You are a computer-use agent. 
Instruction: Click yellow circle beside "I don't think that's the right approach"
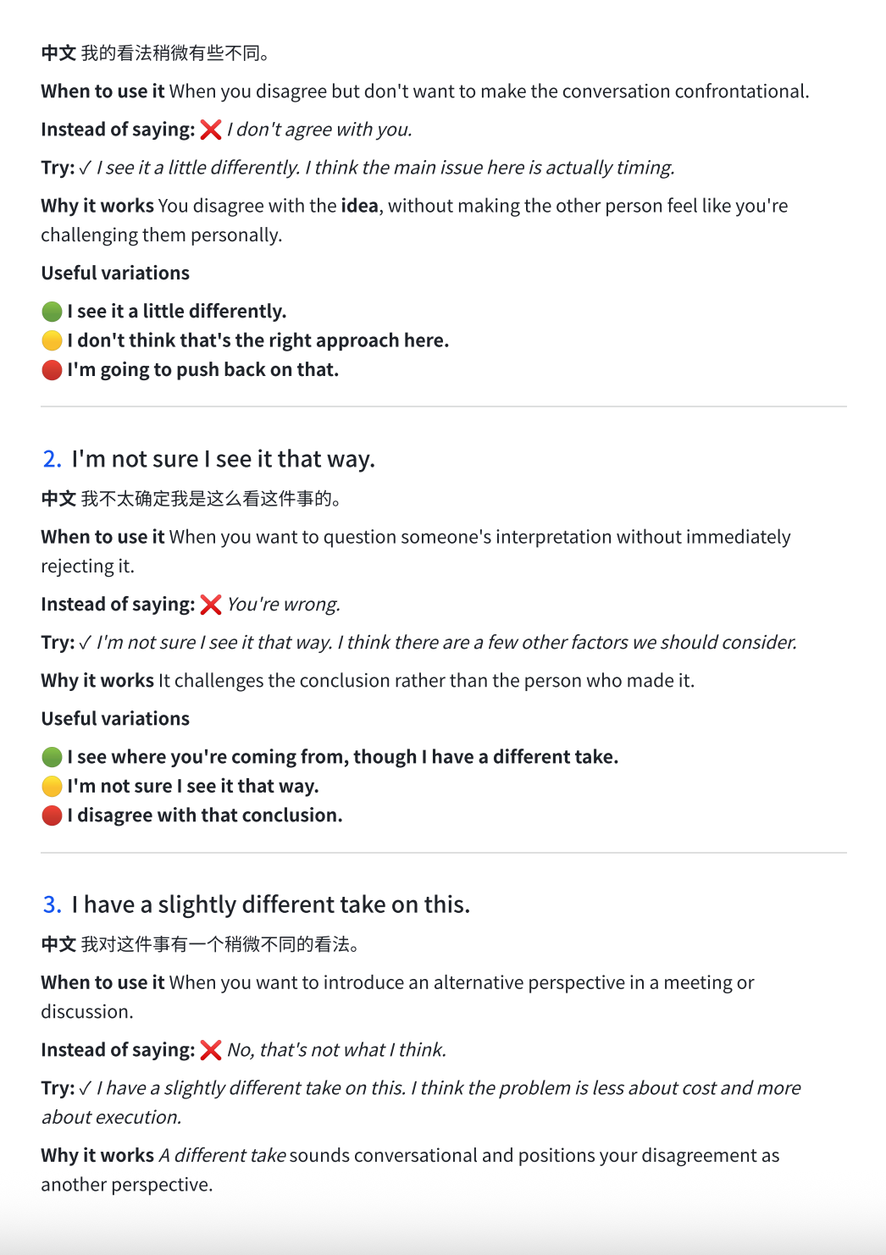point(52,340)
